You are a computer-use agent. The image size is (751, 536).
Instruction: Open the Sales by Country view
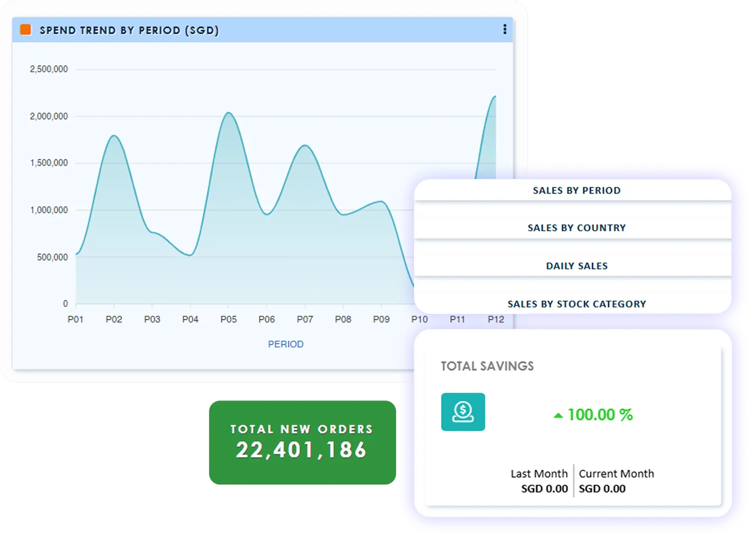577,227
